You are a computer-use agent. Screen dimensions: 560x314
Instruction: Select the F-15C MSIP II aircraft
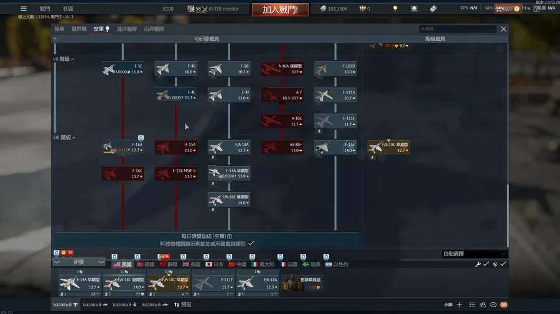[175, 173]
